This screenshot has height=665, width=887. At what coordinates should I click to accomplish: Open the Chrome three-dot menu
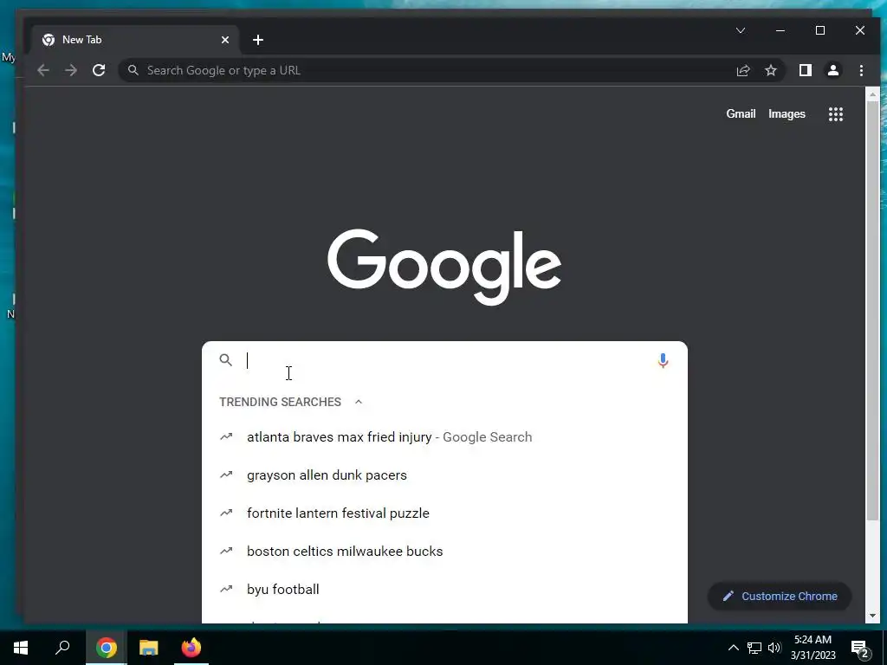(x=861, y=70)
